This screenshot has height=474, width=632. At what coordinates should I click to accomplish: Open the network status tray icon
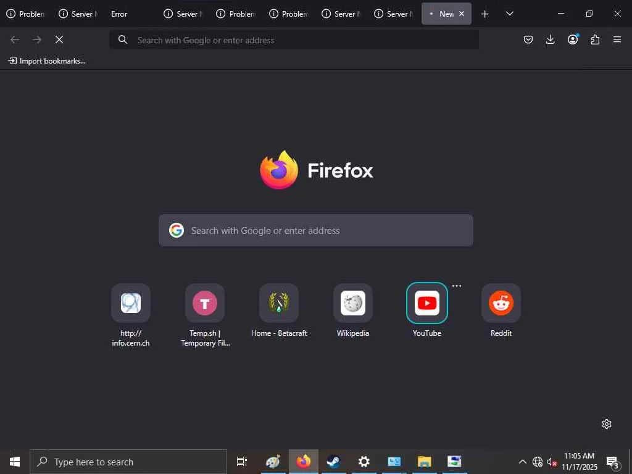[538, 462]
